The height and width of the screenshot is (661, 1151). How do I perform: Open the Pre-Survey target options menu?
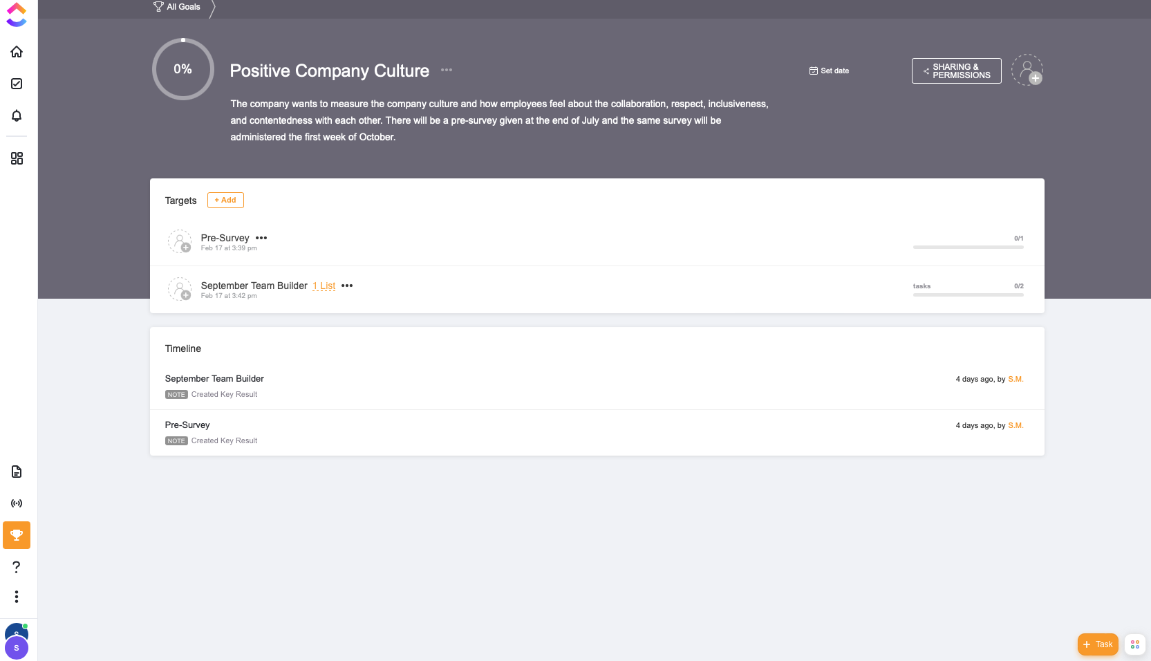[x=261, y=238]
